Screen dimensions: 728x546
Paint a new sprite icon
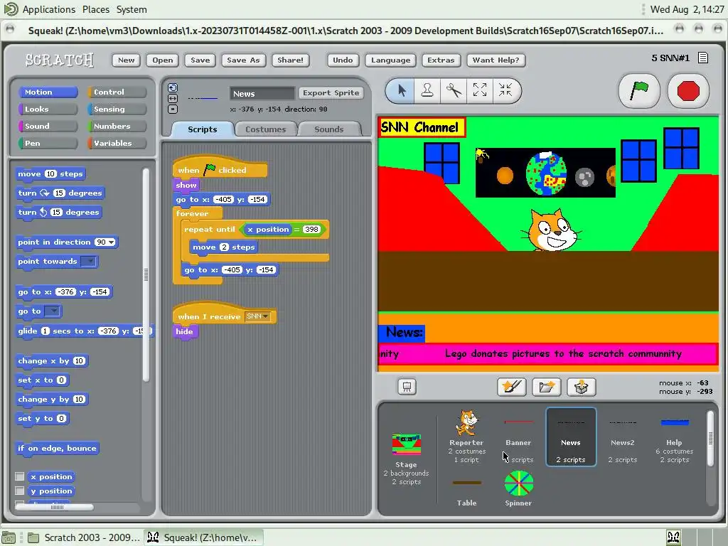pos(512,387)
